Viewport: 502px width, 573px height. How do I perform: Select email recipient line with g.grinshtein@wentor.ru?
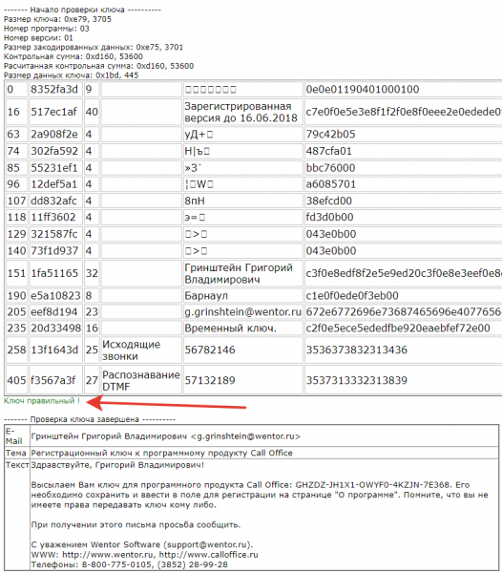tap(165, 436)
